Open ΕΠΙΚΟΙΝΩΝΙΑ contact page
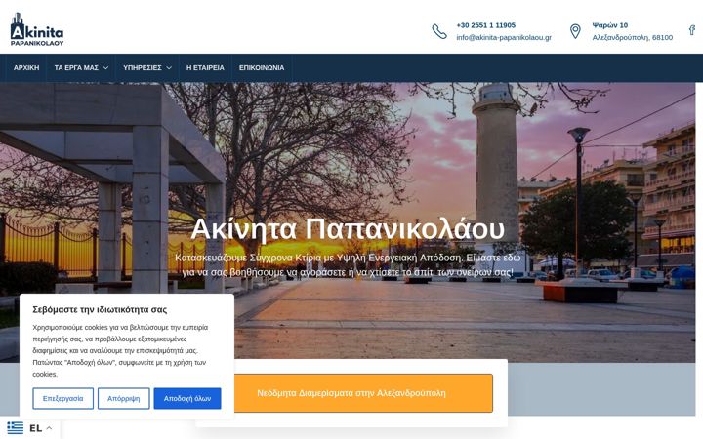Image resolution: width=703 pixels, height=439 pixels. pos(262,68)
